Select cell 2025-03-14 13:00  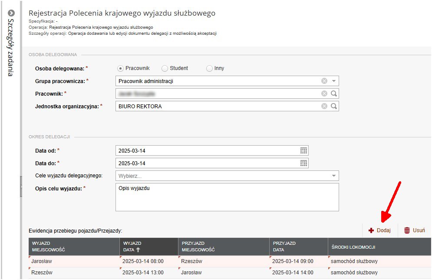[149, 273]
